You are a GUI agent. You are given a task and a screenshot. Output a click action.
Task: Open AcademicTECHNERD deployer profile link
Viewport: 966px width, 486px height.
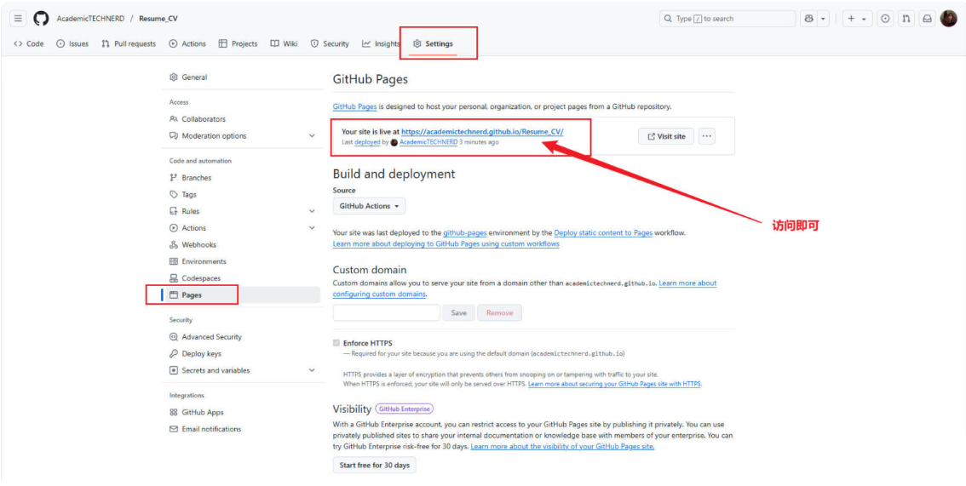click(x=428, y=142)
